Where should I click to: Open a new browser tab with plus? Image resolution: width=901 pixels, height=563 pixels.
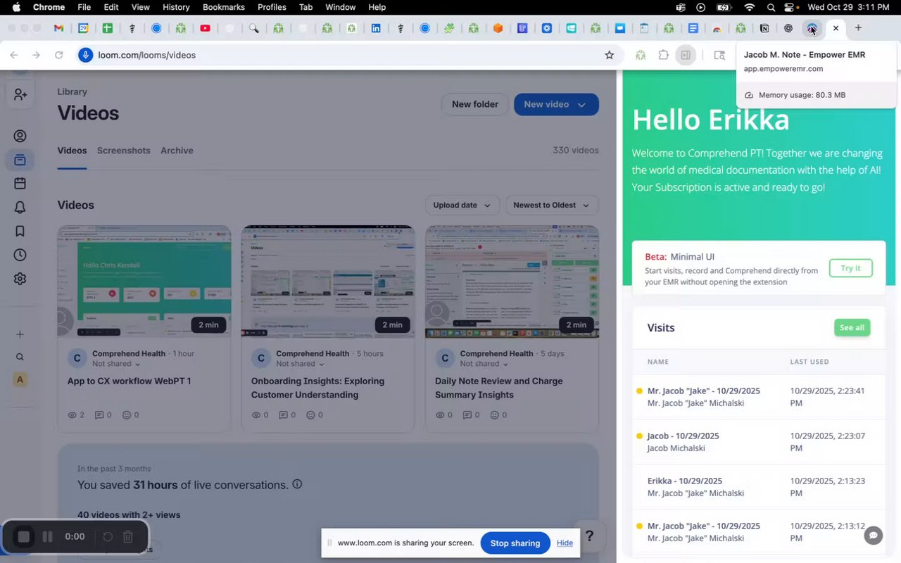click(858, 28)
